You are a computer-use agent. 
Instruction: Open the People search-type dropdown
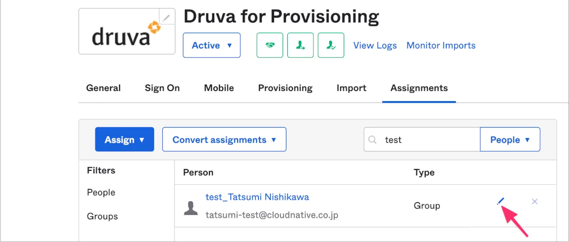point(510,140)
